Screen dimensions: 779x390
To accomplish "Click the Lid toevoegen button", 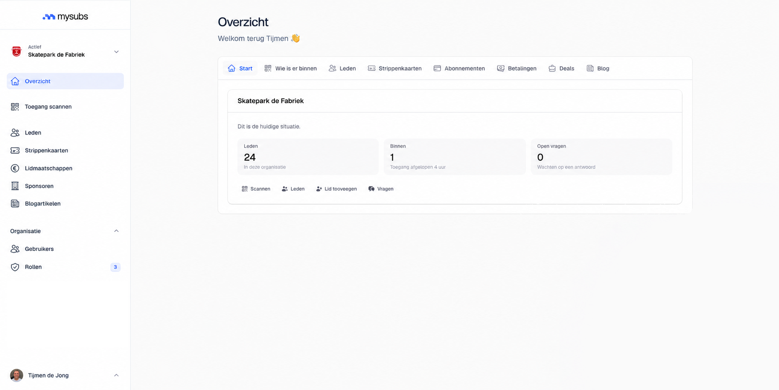I will point(336,189).
